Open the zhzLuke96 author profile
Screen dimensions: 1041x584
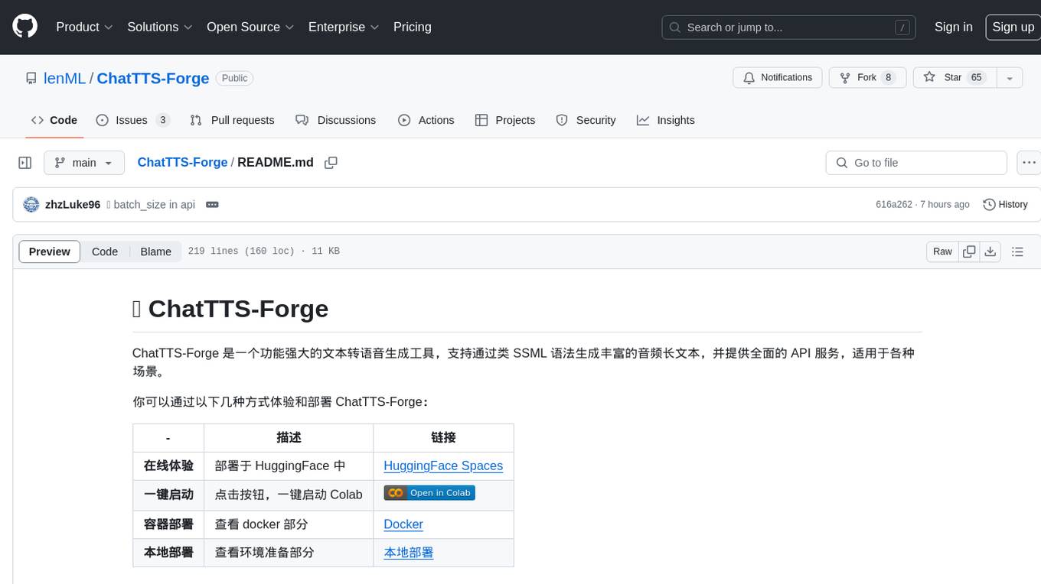(73, 204)
